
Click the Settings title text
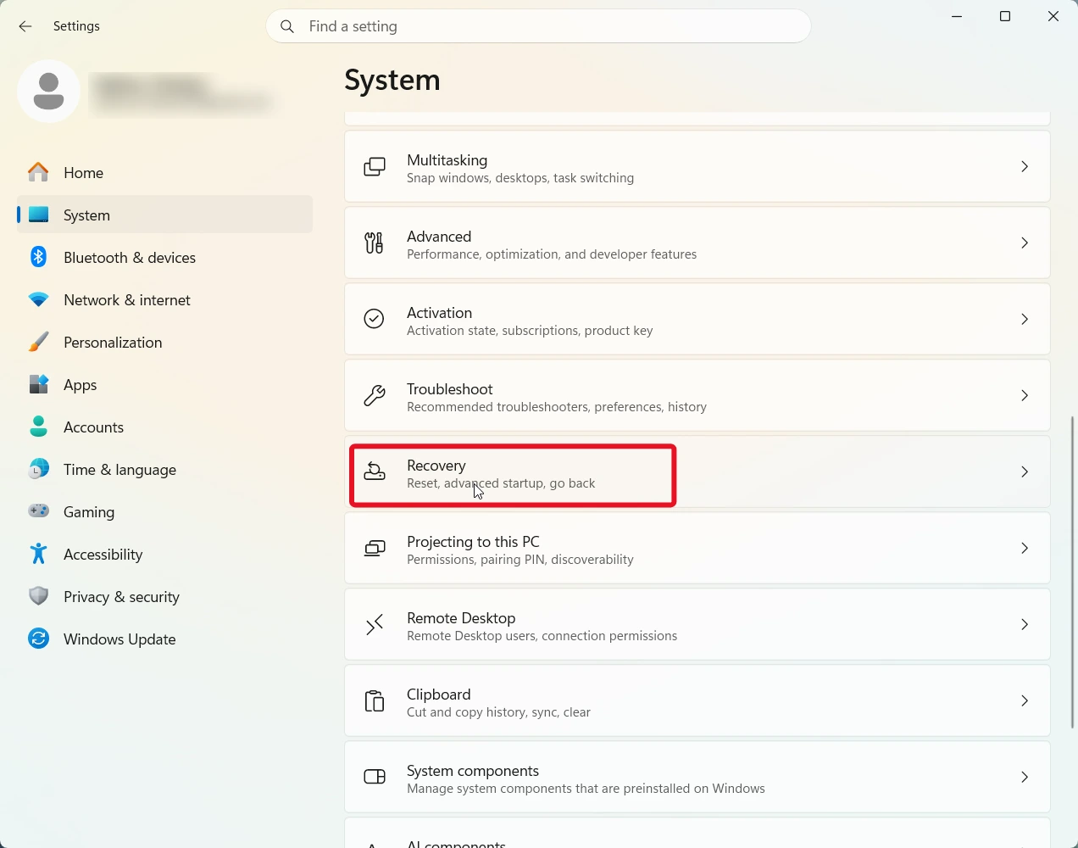(x=76, y=26)
